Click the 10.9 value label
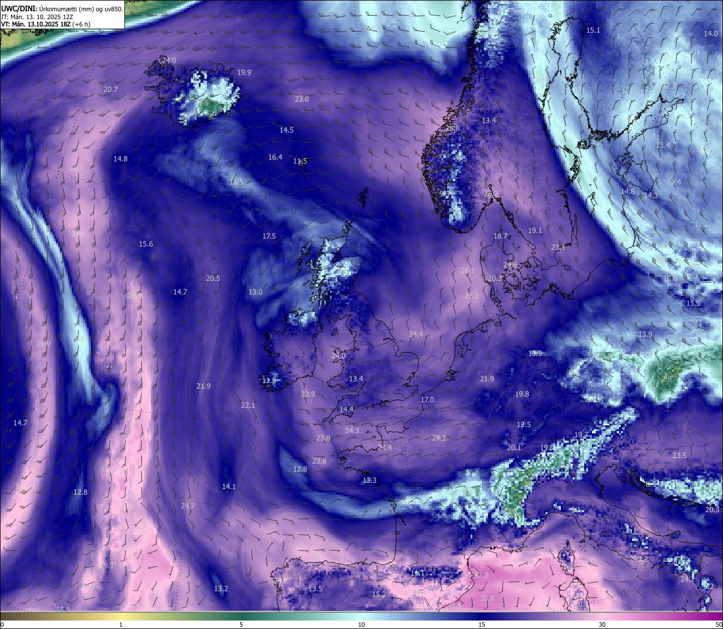723x629 pixels. 535,354
